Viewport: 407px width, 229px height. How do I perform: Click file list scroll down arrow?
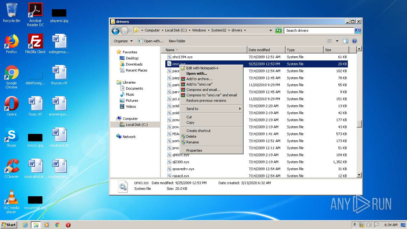click(x=359, y=175)
